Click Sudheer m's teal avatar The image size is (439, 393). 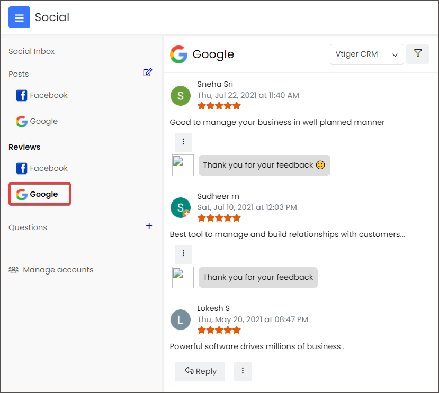coord(181,207)
